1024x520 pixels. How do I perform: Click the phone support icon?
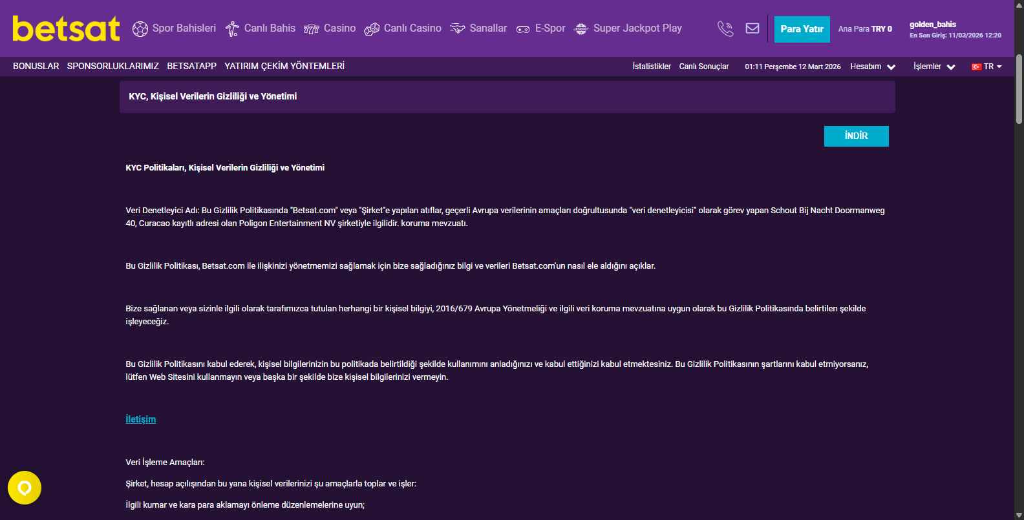click(725, 29)
